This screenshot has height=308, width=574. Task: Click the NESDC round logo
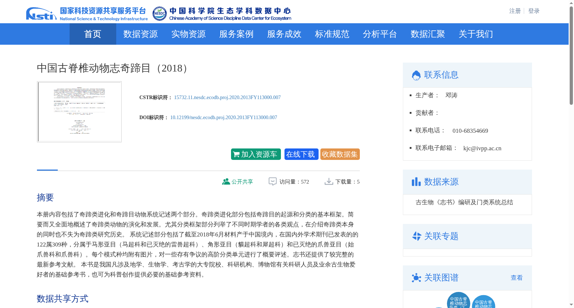pyautogui.click(x=159, y=14)
